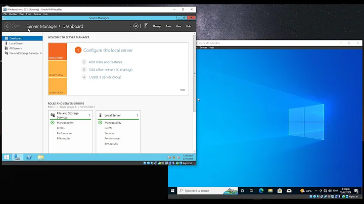364x204 pixels.
Task: Click Events in Local Server tile
Action: tap(108, 128)
